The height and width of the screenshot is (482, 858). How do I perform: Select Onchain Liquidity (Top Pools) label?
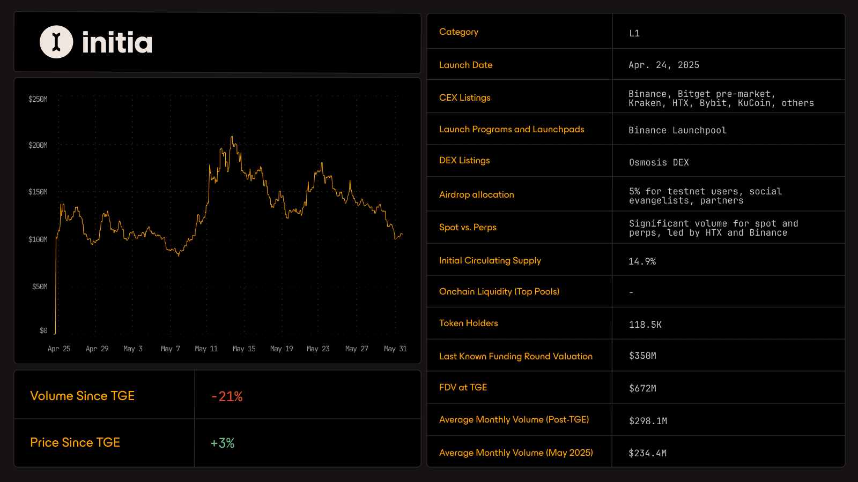tap(499, 291)
